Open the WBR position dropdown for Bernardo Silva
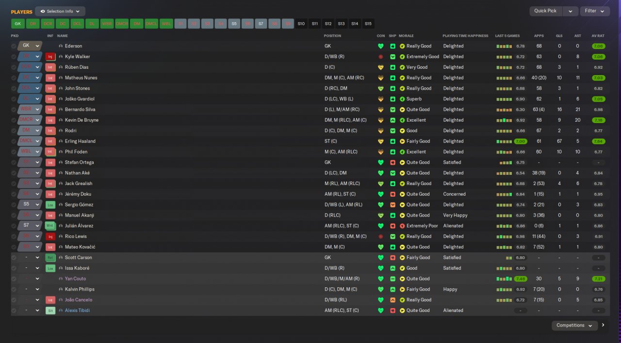621x343 pixels. coord(30,109)
